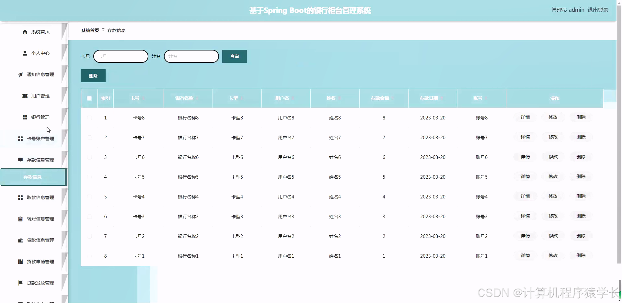The image size is (622, 303).
Task: Select the 银行名称1 cell
Action: [188, 256]
